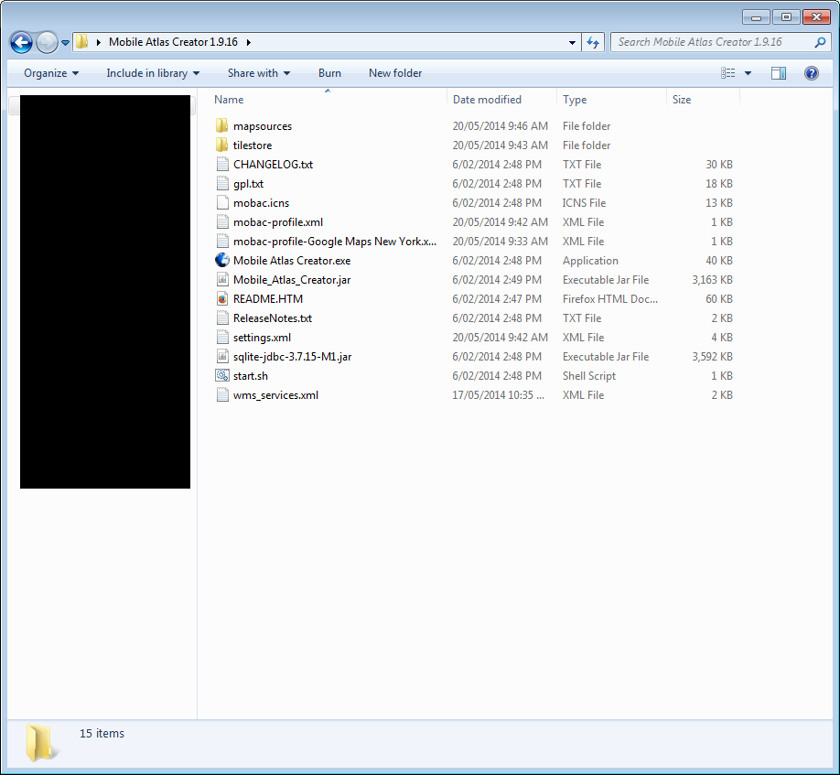Click the mapsources folder name

tap(263, 126)
